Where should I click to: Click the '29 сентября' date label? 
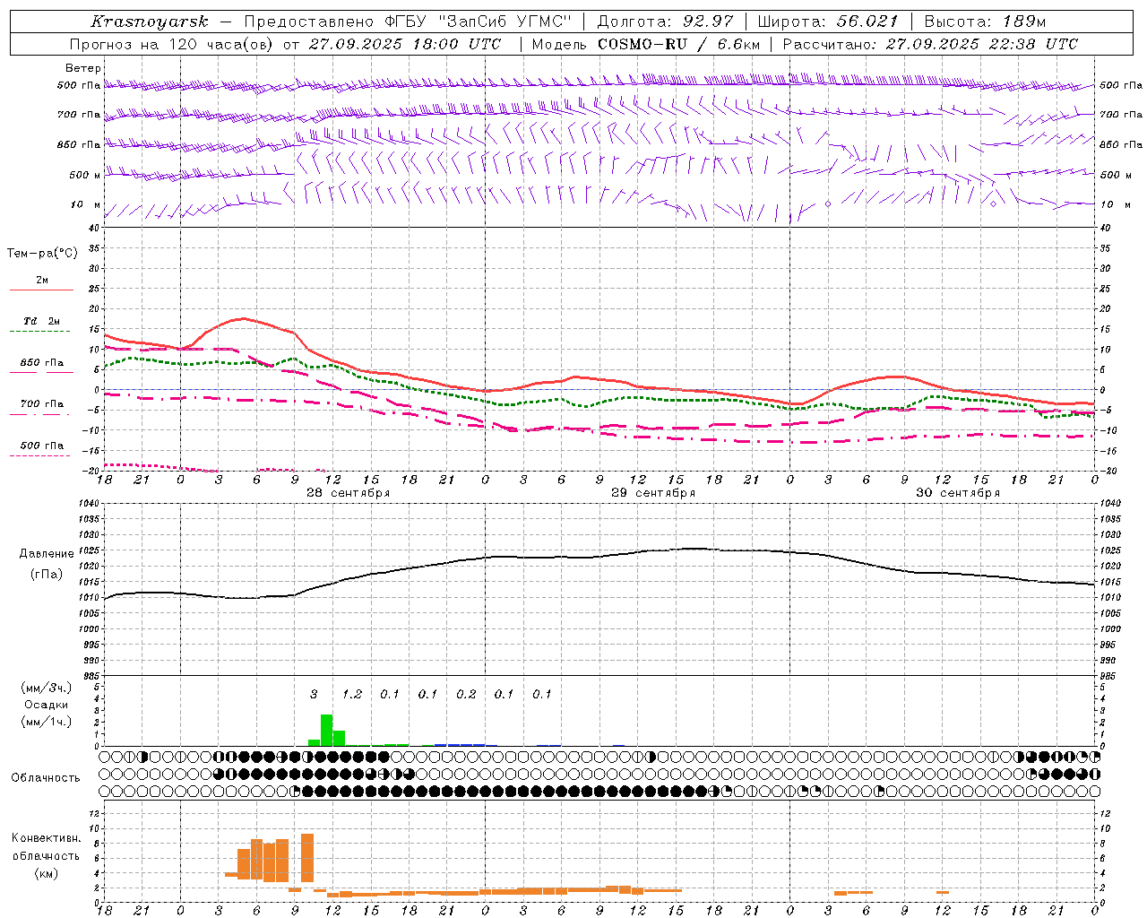tap(653, 493)
